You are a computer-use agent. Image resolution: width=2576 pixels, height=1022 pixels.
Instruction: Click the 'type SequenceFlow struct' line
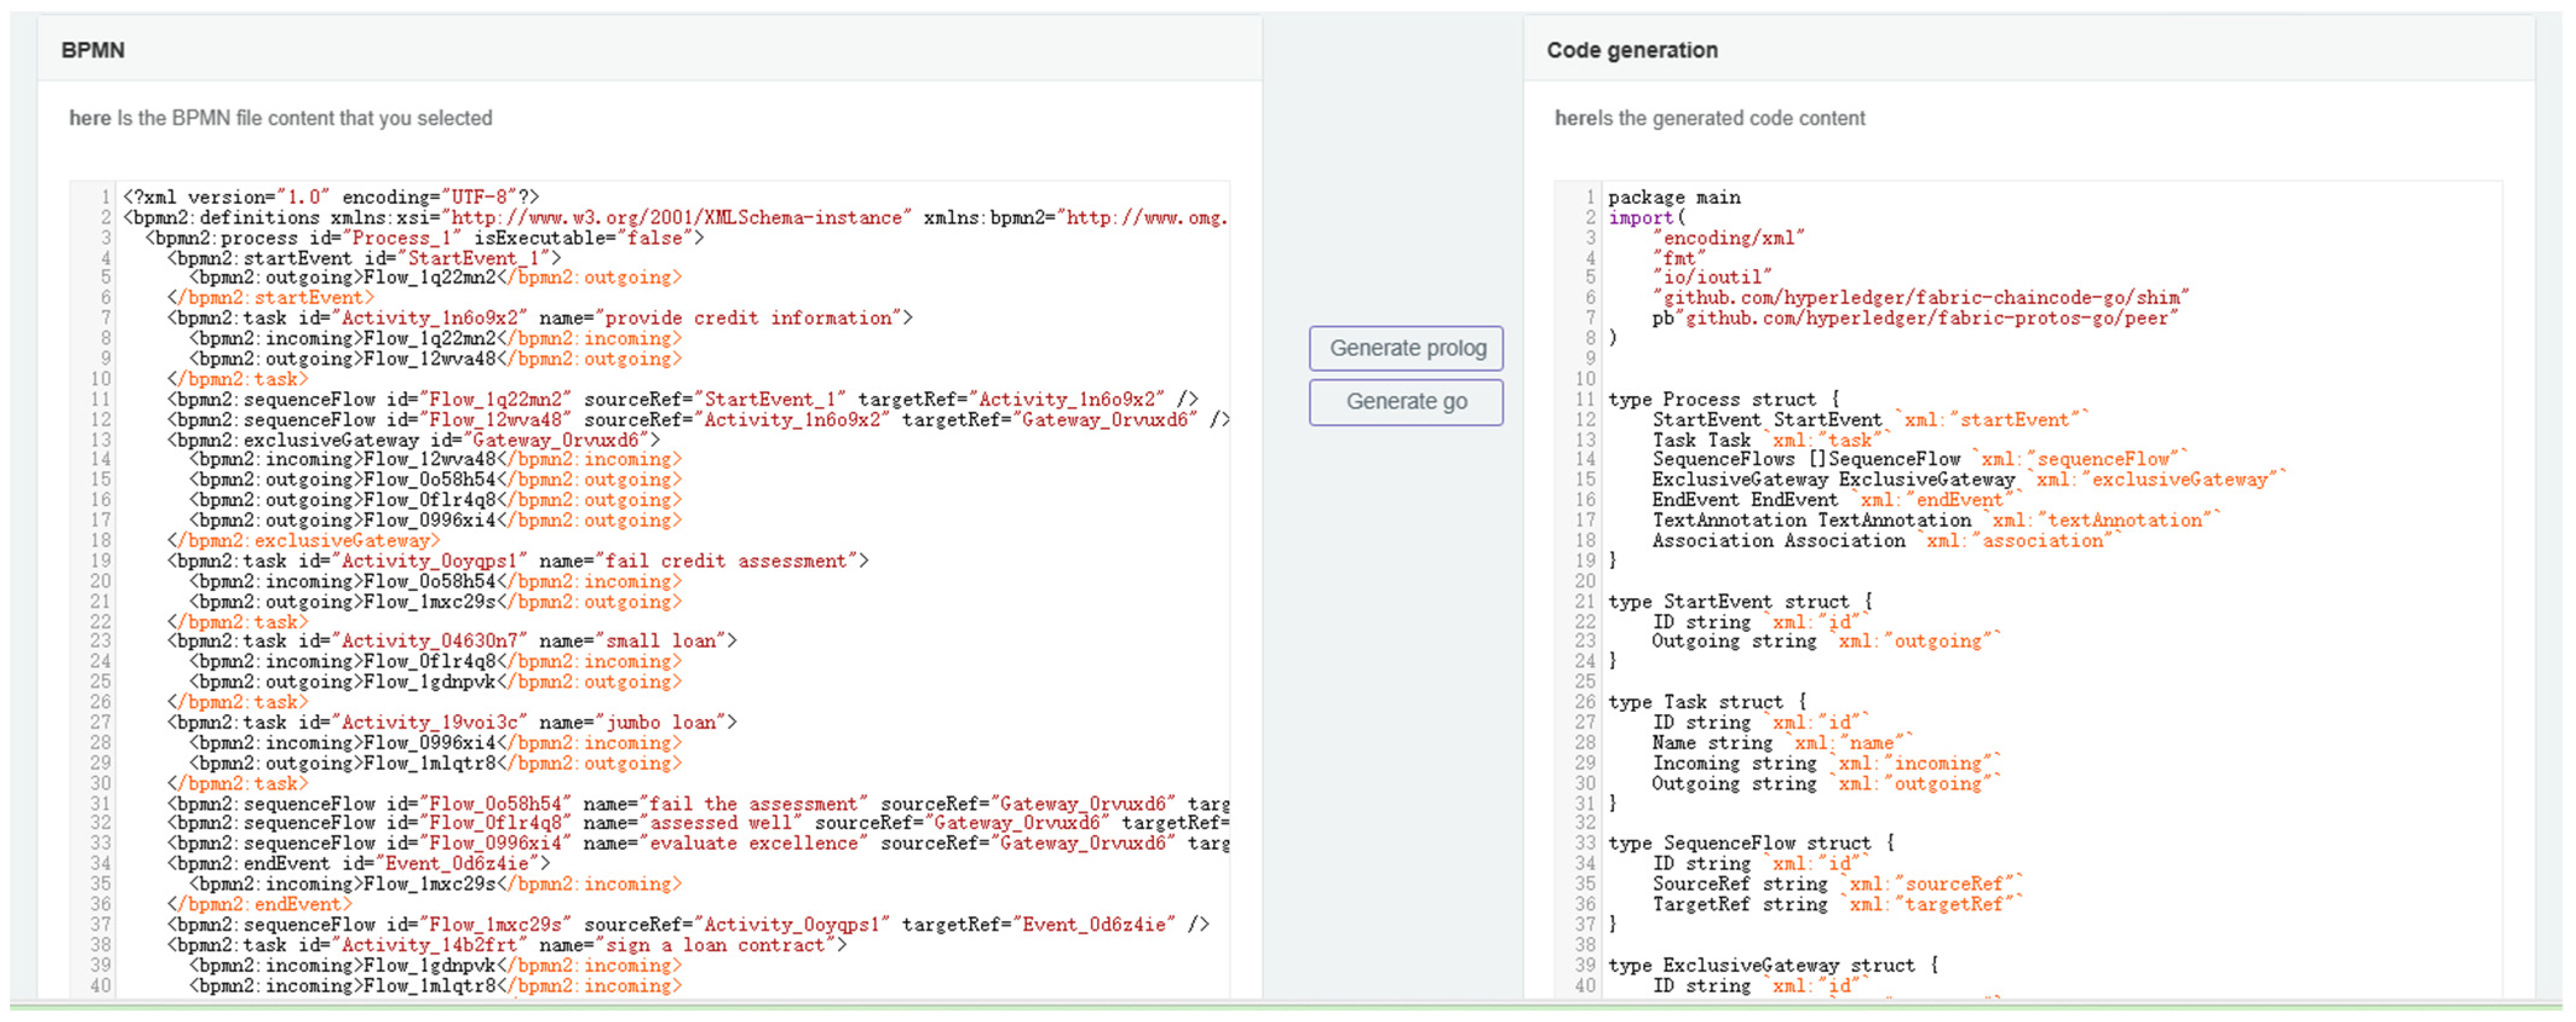click(1750, 842)
